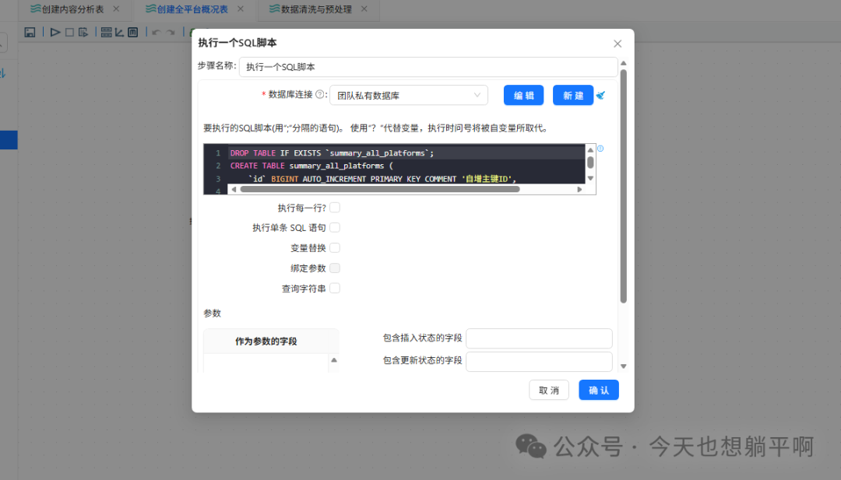The width and height of the screenshot is (841, 480).
Task: Click the 确认 button
Action: [599, 390]
